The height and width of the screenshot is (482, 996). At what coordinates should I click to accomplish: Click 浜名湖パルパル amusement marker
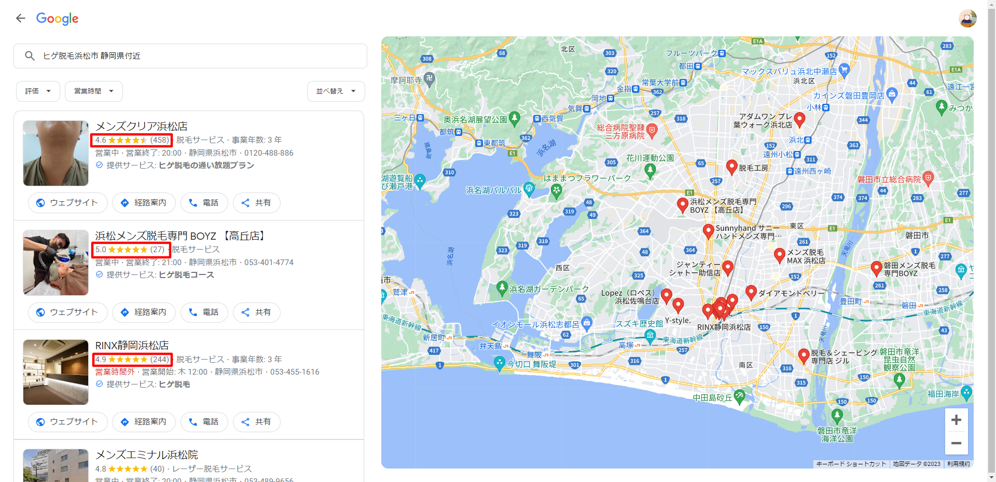click(x=529, y=189)
